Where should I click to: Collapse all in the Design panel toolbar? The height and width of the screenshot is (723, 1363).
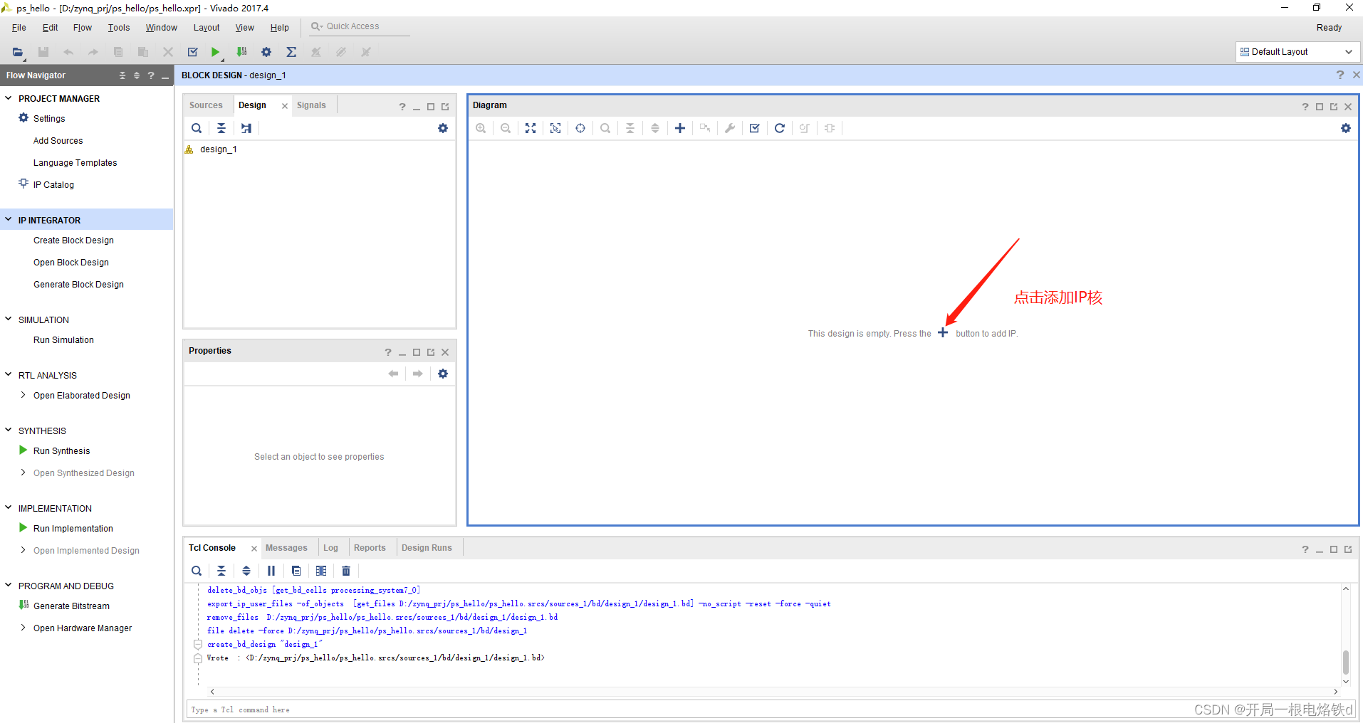pyautogui.click(x=221, y=128)
